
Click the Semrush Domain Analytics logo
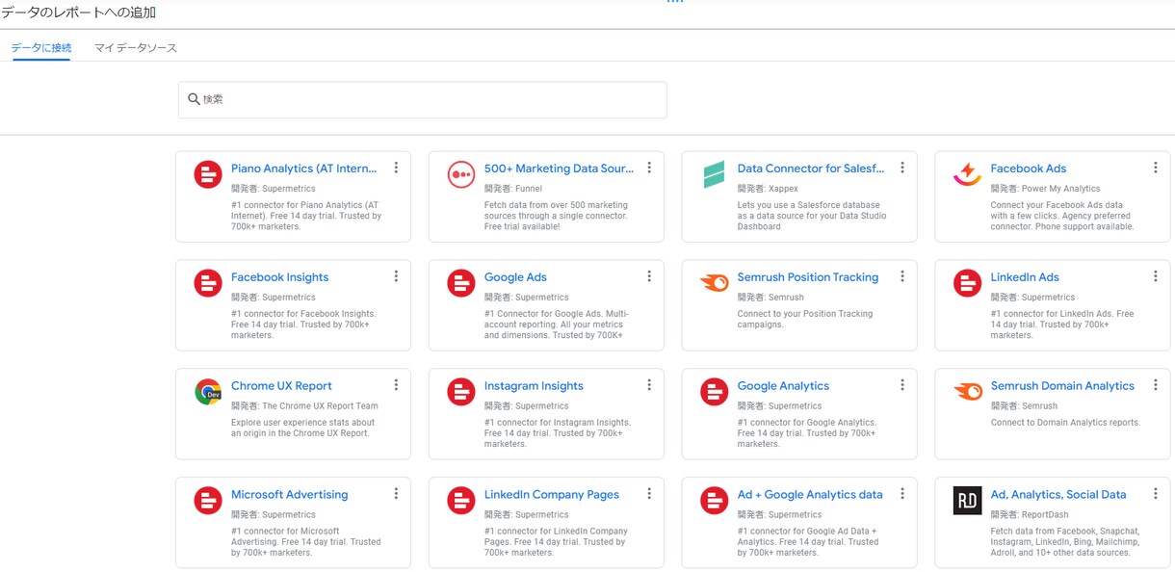click(967, 392)
